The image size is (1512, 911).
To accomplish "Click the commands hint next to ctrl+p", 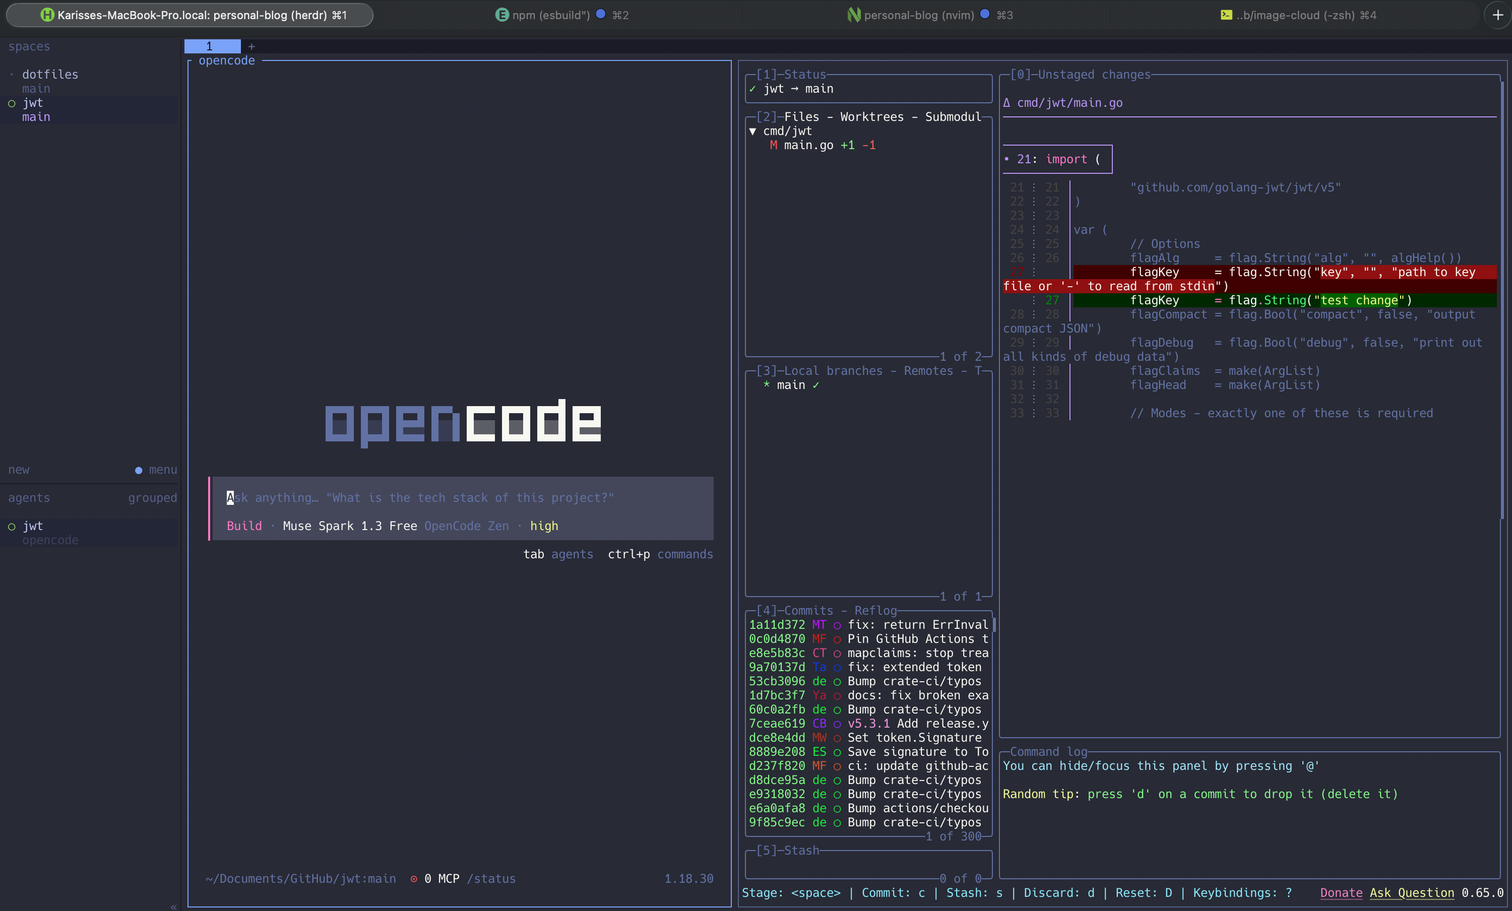I will 685,554.
